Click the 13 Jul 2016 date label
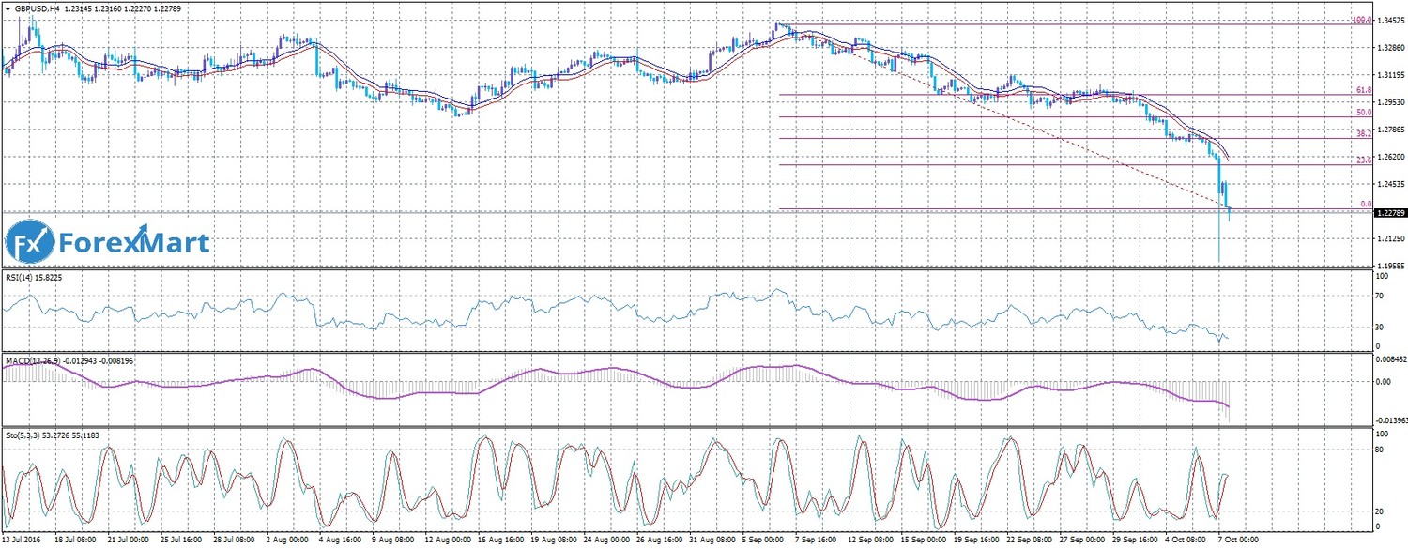Screen dimensions: 1408x549 [x=23, y=541]
